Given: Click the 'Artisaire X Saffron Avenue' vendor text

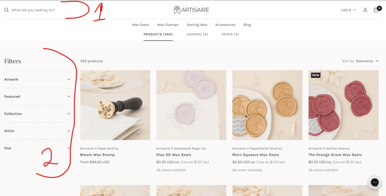Looking at the screenshot, I should (329, 149).
